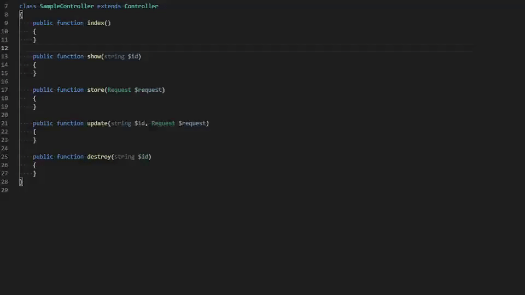Screen dimensions: 525x295
Task: Click string type hint in show method
Action: pos(114,56)
